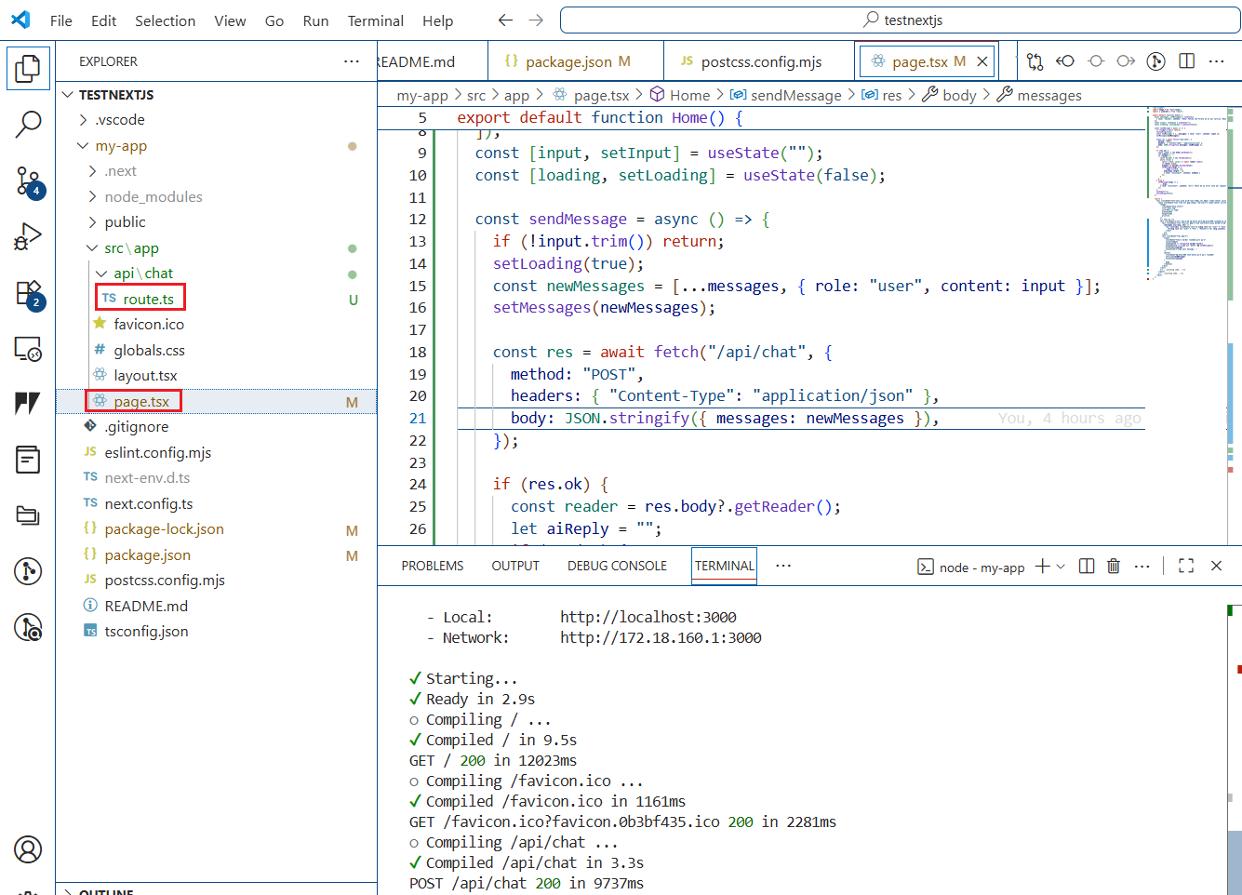Image resolution: width=1242 pixels, height=895 pixels.
Task: Open the http://localhost:3000 link in terminal
Action: [648, 617]
